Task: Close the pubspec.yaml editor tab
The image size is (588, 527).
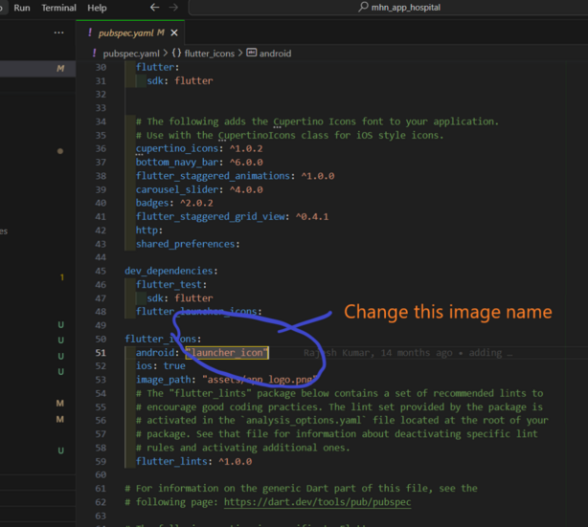Action: [x=176, y=33]
